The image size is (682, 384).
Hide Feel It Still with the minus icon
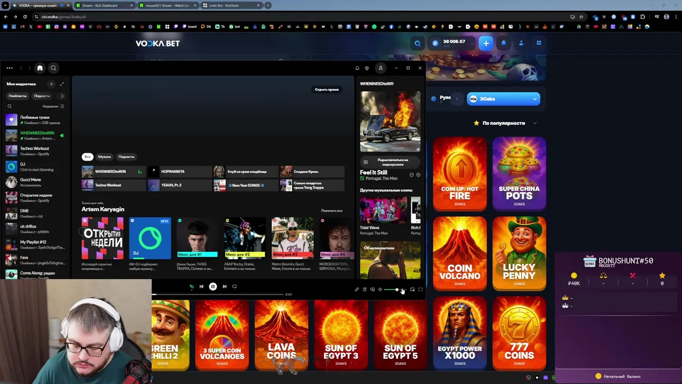(411, 175)
